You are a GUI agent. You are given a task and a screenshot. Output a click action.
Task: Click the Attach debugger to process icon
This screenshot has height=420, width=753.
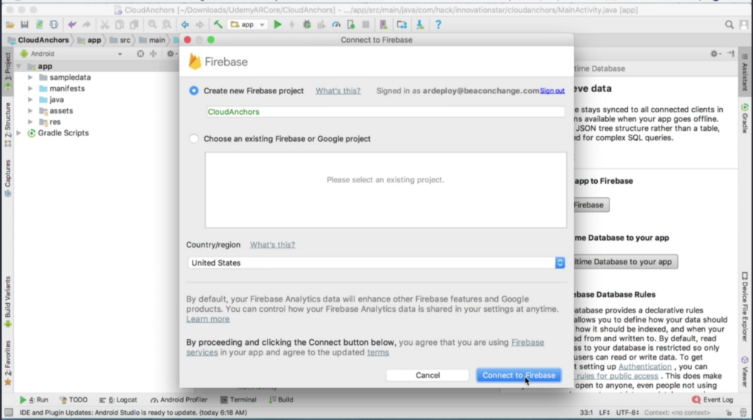pyautogui.click(x=351, y=24)
